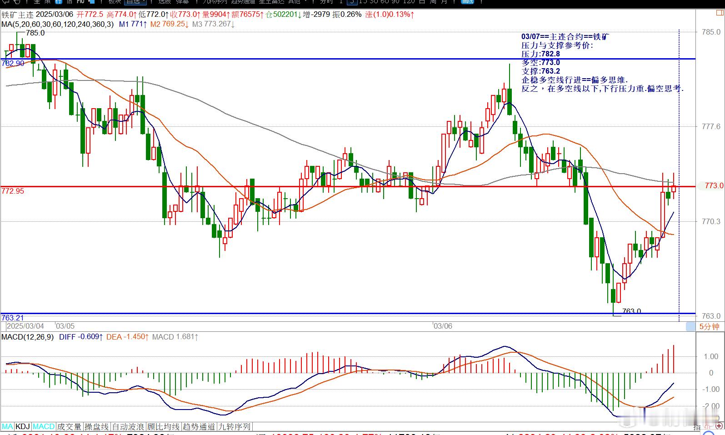Click the 5分钟 period label
725x435 pixels.
coord(709,326)
